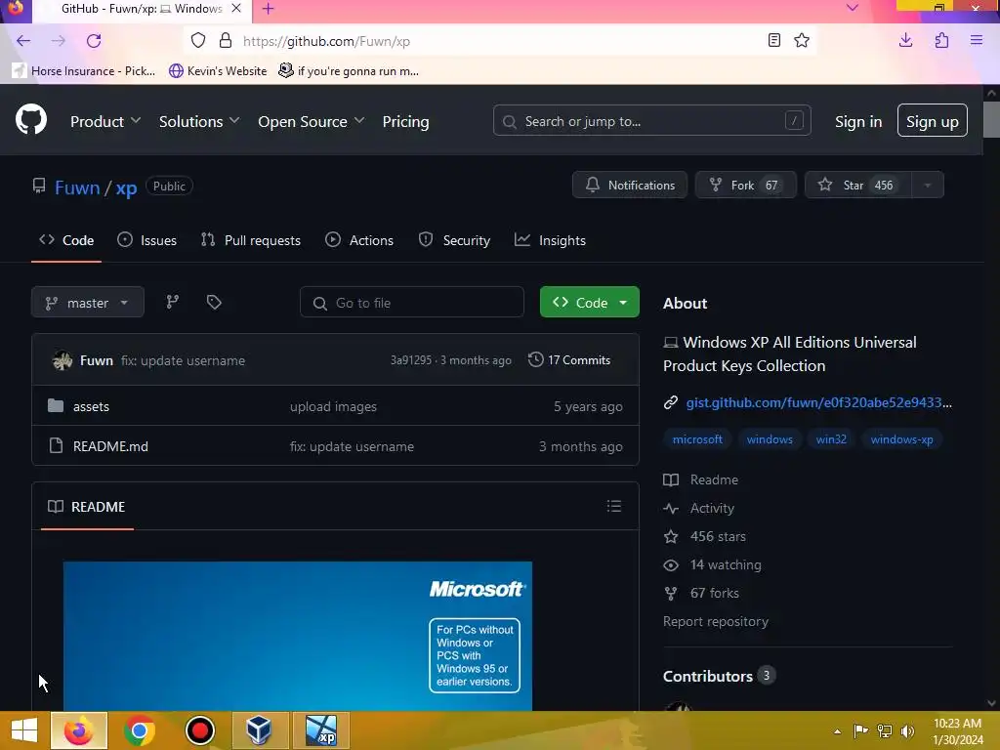
Task: Open the windows topic tag
Action: [x=770, y=439]
